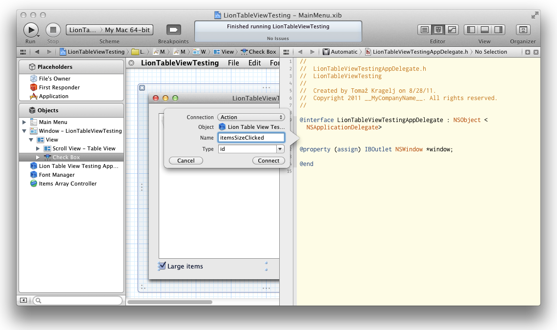The image size is (557, 330).
Task: Click the Lion Table View Tes... object in popover
Action: click(x=252, y=127)
